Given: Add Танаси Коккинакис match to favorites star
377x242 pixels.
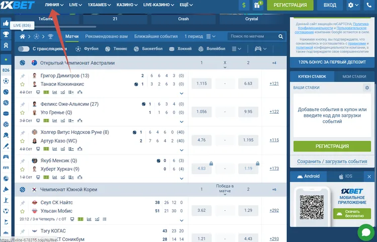Looking at the screenshot, I should (22, 84).
